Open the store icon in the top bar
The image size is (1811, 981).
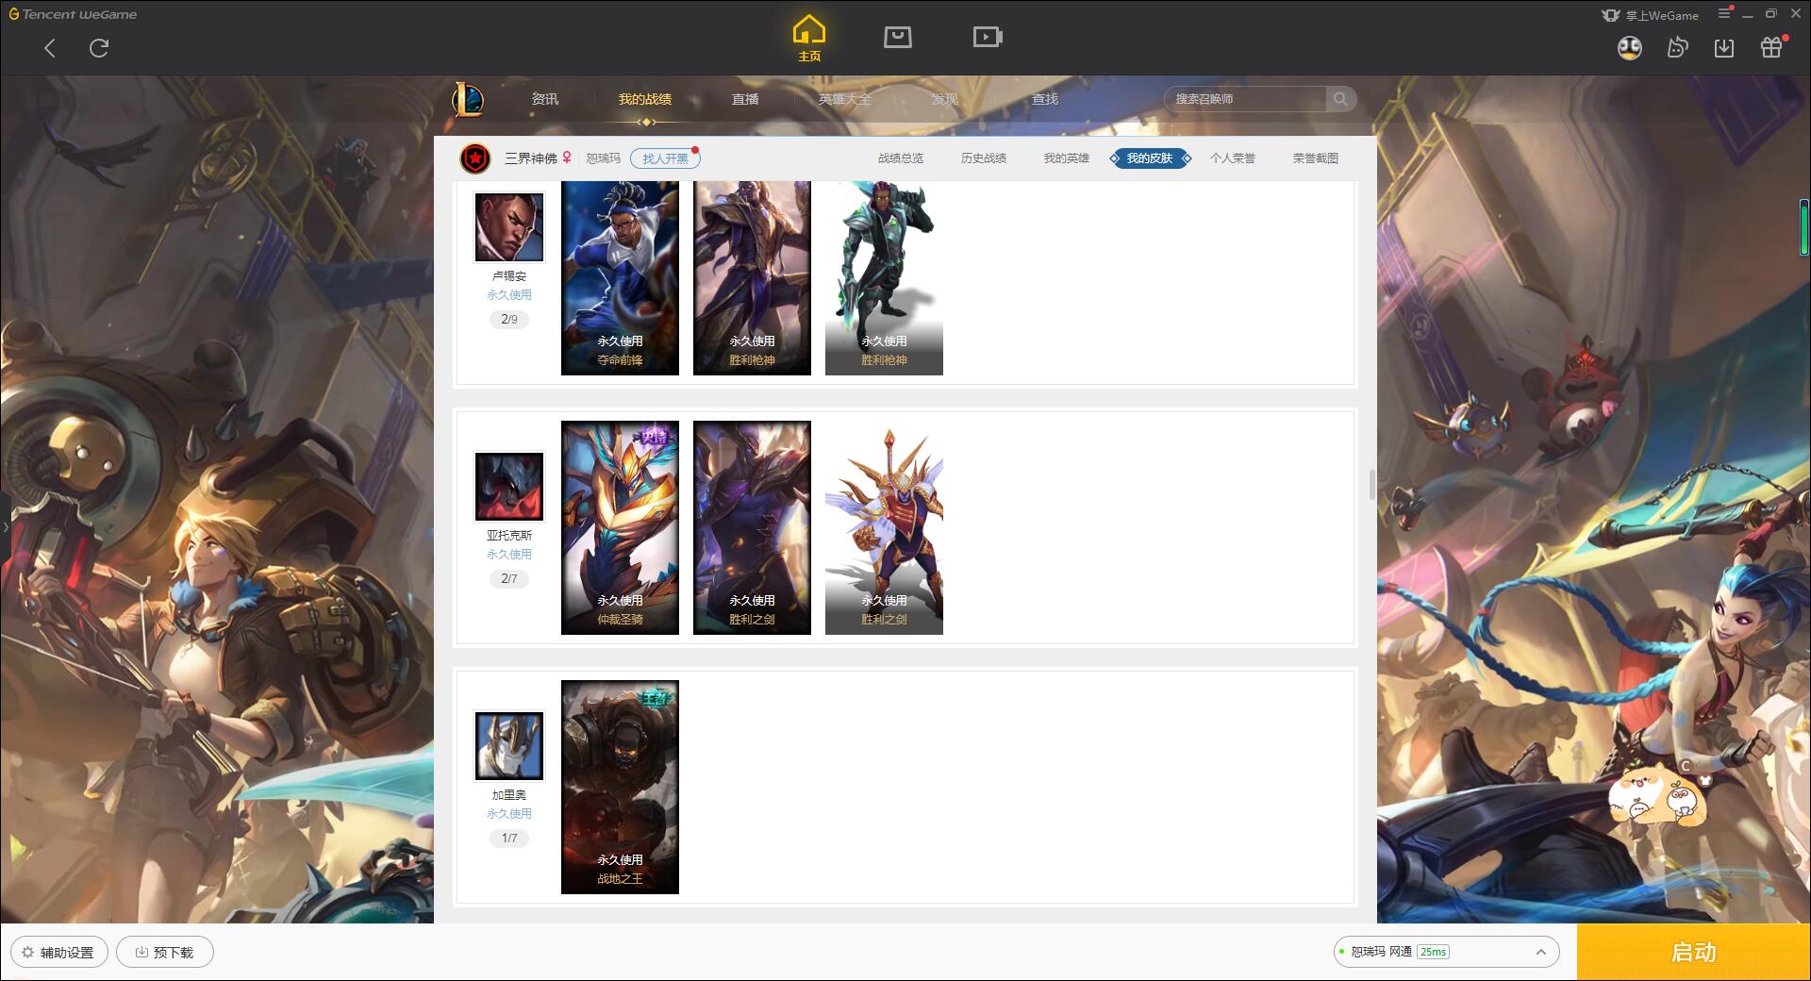coord(897,37)
